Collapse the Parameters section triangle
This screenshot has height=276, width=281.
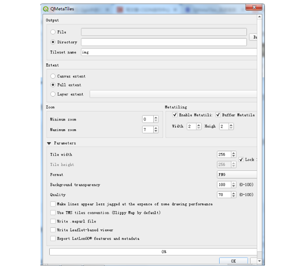pyautogui.click(x=49, y=143)
